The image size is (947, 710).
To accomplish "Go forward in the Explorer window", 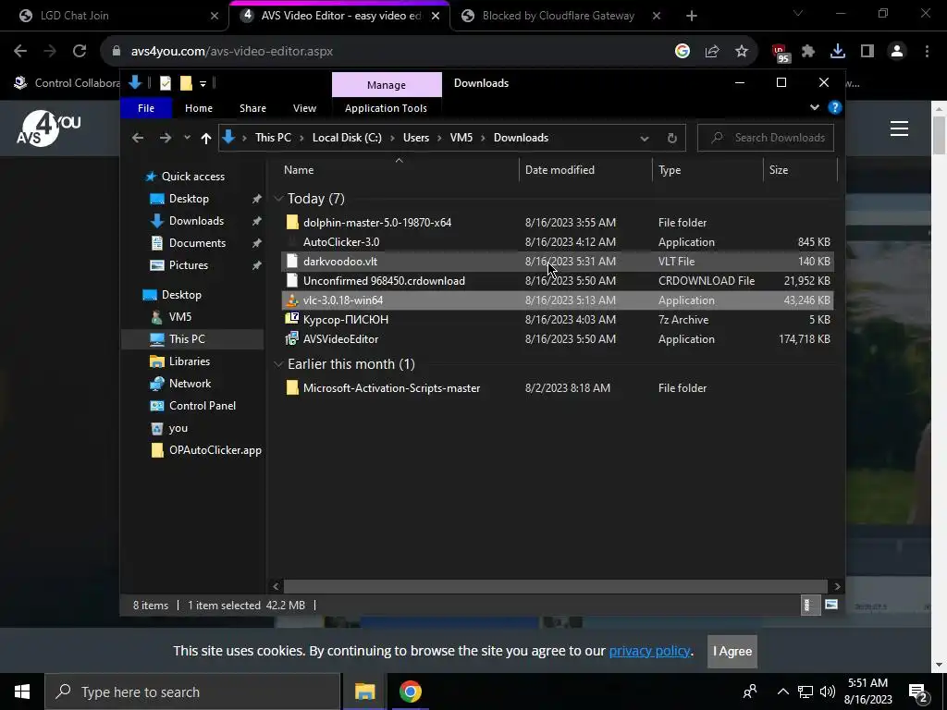I will coord(165,139).
